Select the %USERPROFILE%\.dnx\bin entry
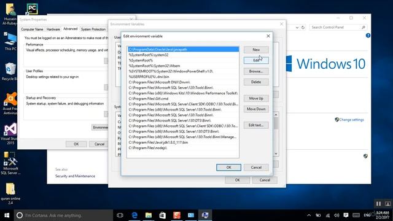Viewport: 393px width, 221px height. 183,77
